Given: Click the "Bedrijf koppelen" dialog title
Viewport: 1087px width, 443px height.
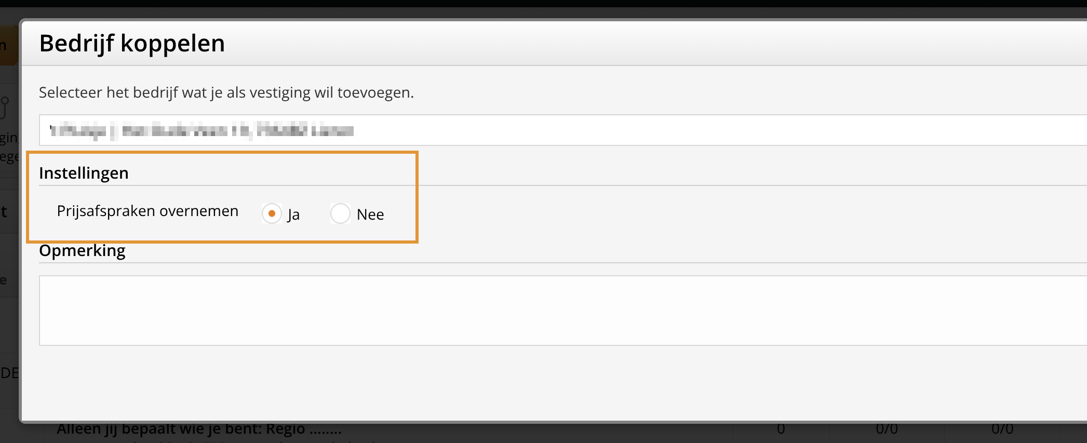Looking at the screenshot, I should 132,43.
